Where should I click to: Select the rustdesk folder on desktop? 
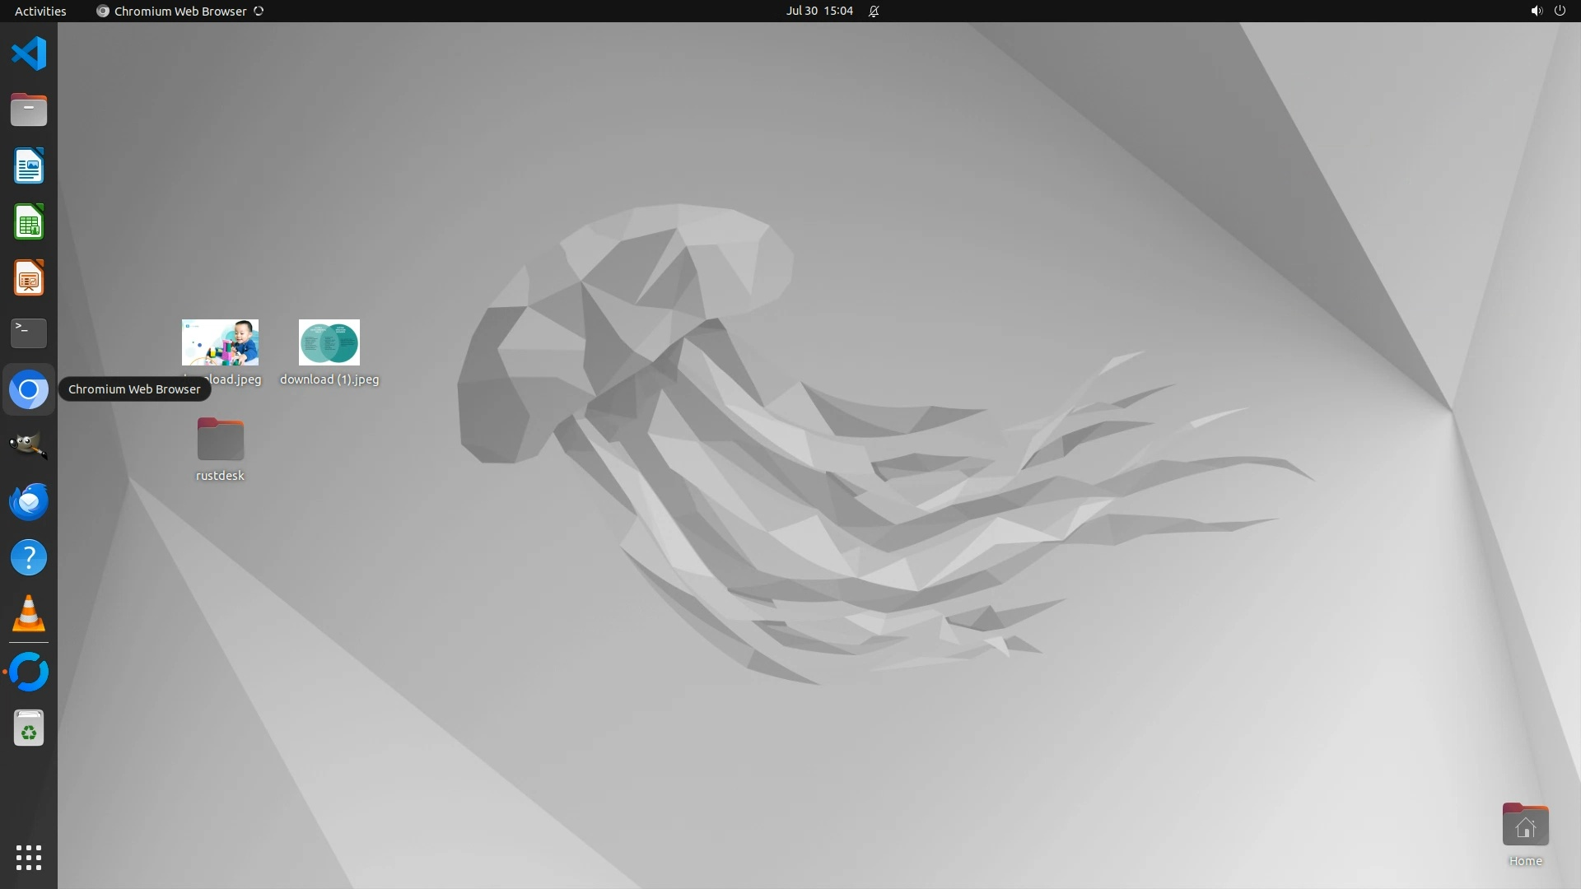pos(220,440)
